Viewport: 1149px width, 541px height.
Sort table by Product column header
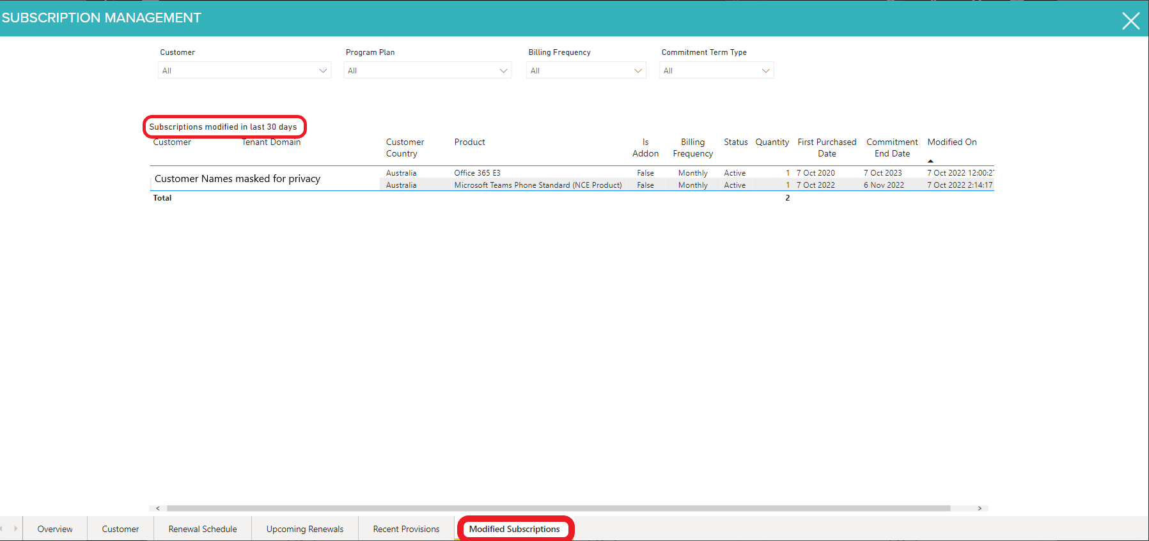point(469,142)
